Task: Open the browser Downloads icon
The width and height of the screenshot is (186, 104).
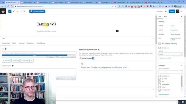Action: 169,6
